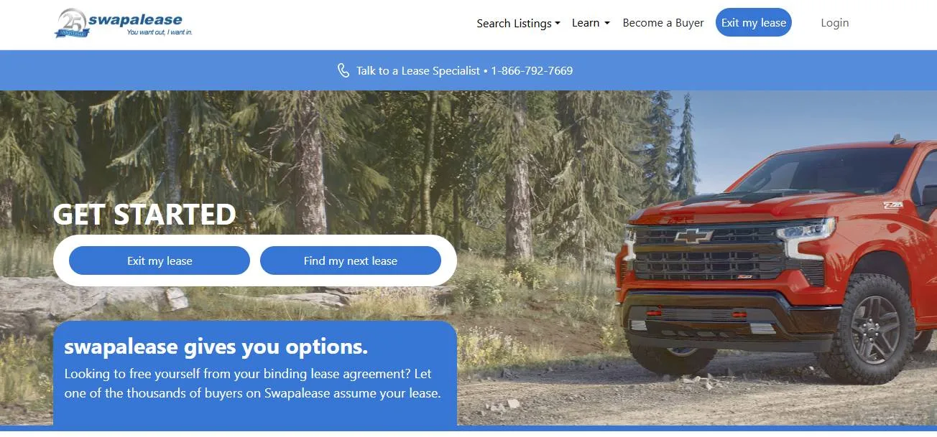Open the Search Listings dropdown menu

(518, 23)
